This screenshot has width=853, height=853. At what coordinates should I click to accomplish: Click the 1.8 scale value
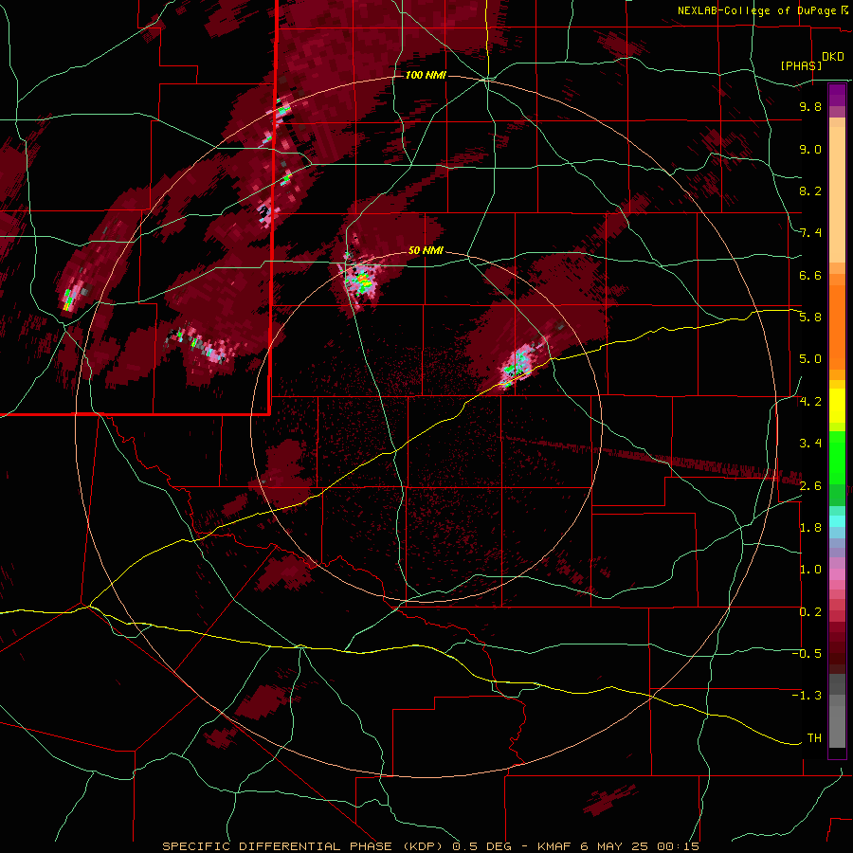(810, 528)
